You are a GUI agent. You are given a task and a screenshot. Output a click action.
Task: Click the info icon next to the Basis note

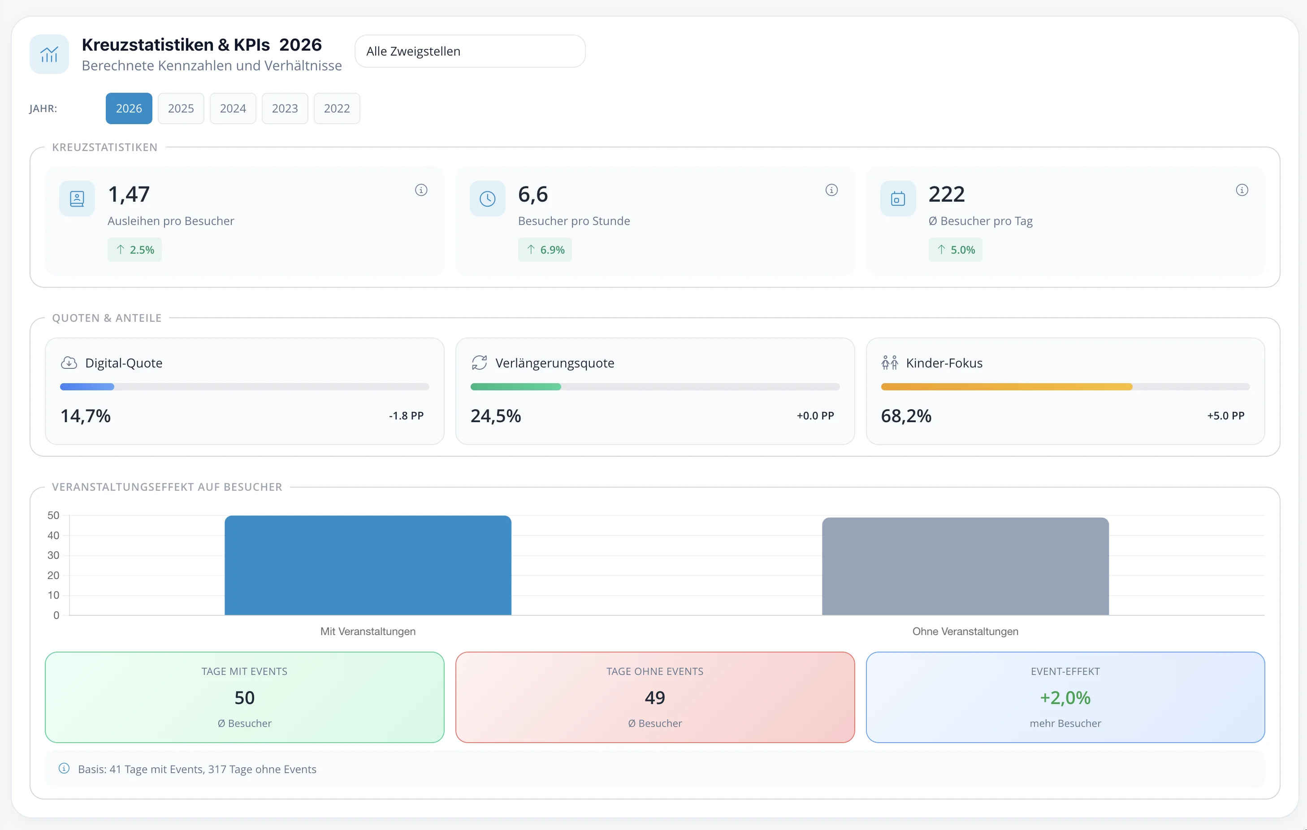(x=64, y=769)
